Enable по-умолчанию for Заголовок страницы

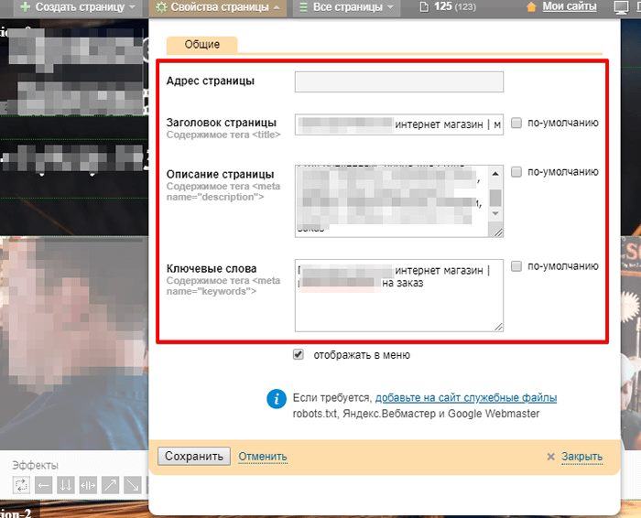pos(516,123)
